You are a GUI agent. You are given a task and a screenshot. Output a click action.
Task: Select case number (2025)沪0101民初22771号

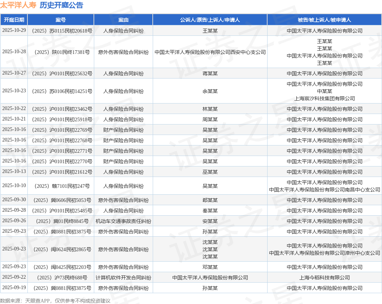point(62,151)
